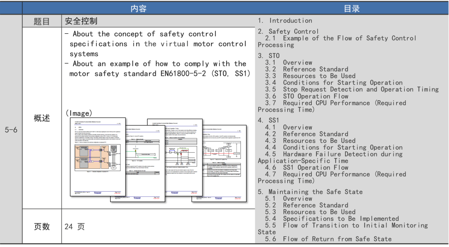Select the 5-6 row number cell
Image resolution: width=449 pixels, height=247 pixels.
pos(11,130)
